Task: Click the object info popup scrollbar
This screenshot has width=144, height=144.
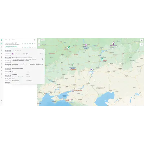Action: click(x=44, y=67)
